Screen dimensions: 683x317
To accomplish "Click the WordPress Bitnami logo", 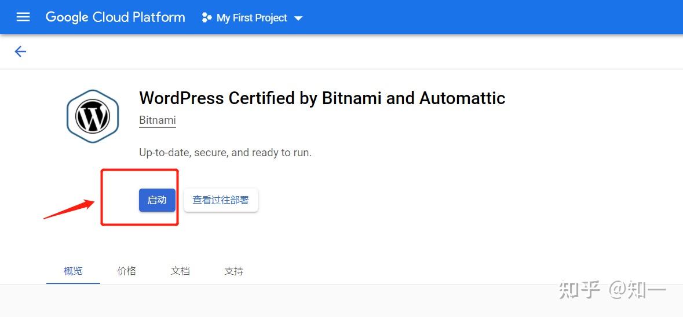I will point(93,116).
